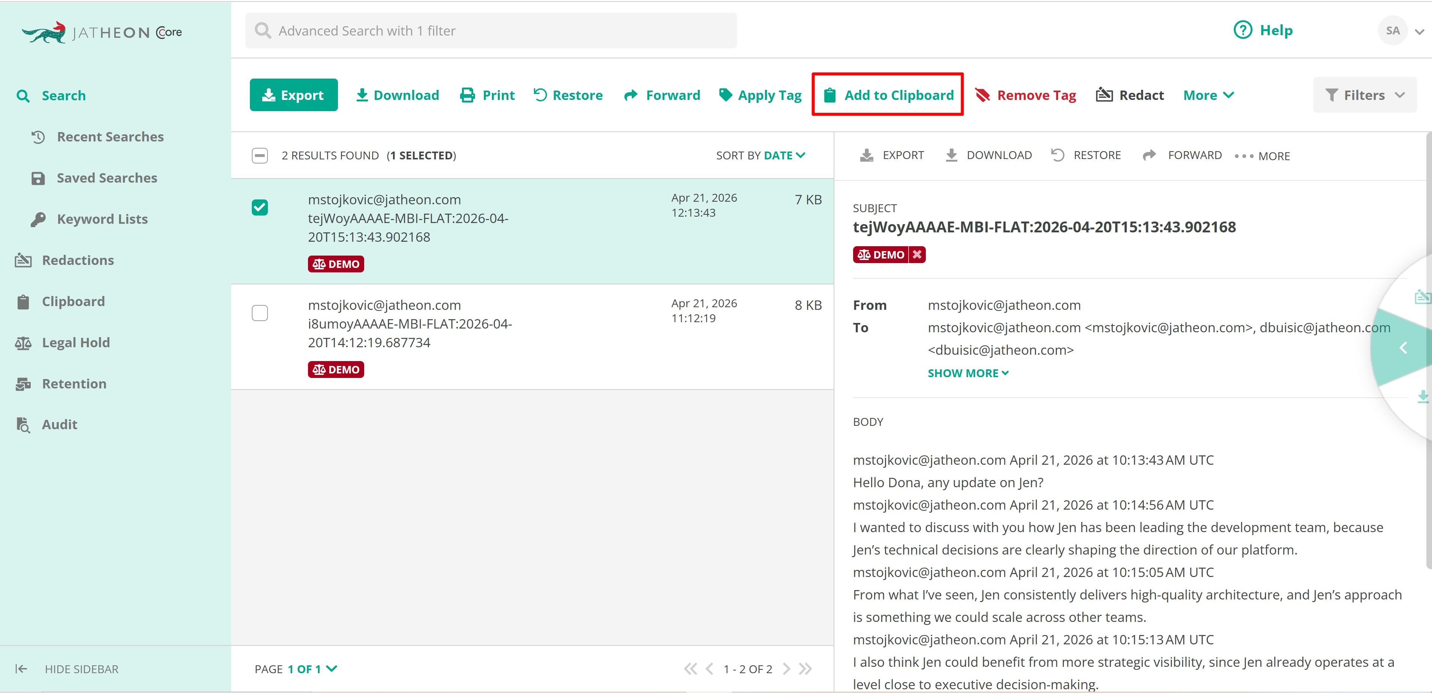This screenshot has width=1432, height=693.
Task: Click the Remove Tag icon
Action: click(x=982, y=95)
